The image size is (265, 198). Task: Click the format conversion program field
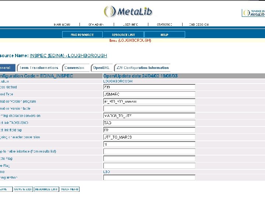click(149, 101)
